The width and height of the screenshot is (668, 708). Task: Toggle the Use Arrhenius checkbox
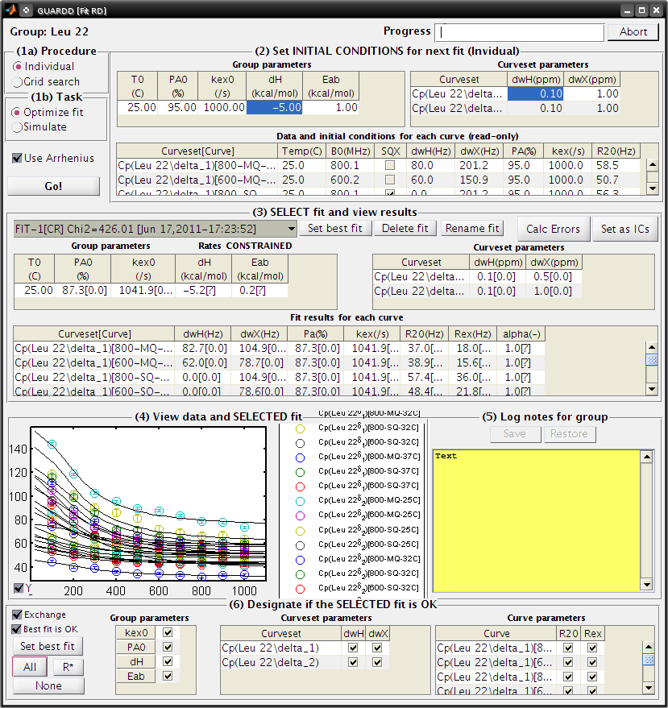(x=17, y=158)
